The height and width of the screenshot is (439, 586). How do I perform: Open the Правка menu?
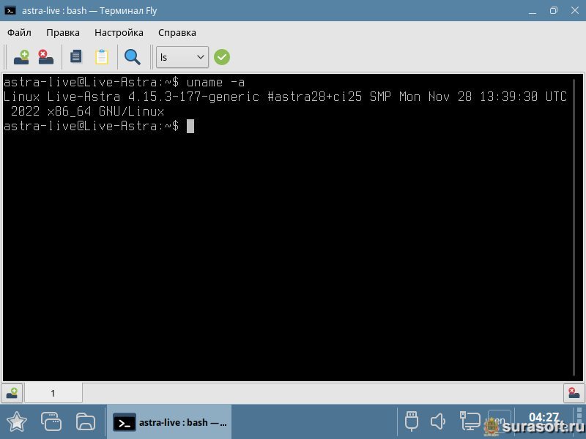[63, 32]
